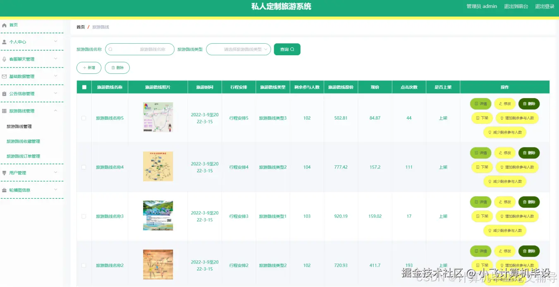Check the row checkbox for 旅游路线名称5
559x287 pixels.
pos(84,118)
